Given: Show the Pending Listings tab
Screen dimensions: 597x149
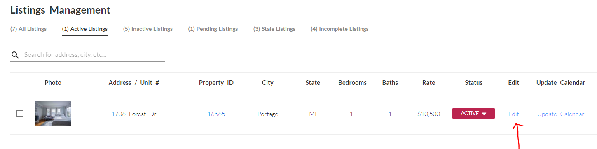Looking at the screenshot, I should tap(213, 29).
